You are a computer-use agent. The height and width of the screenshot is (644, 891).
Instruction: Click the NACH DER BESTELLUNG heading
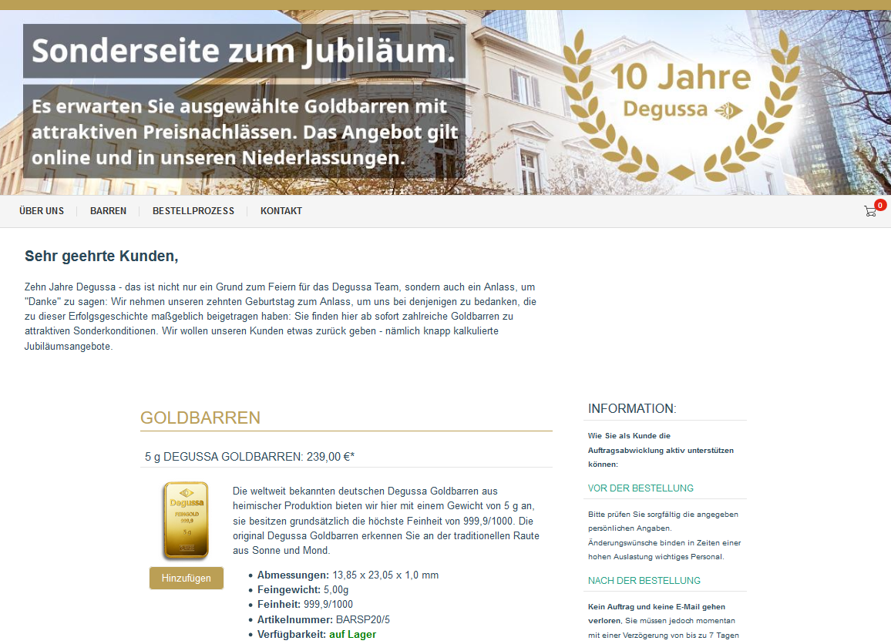[x=644, y=580]
